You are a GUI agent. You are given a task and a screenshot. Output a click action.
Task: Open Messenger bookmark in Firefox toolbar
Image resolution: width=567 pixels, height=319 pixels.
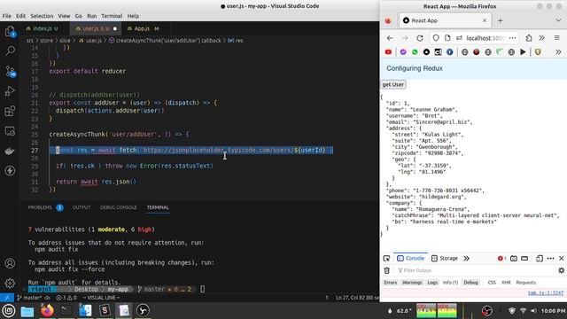tap(403, 52)
